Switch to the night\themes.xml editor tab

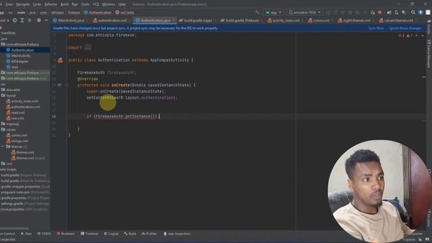coord(354,20)
